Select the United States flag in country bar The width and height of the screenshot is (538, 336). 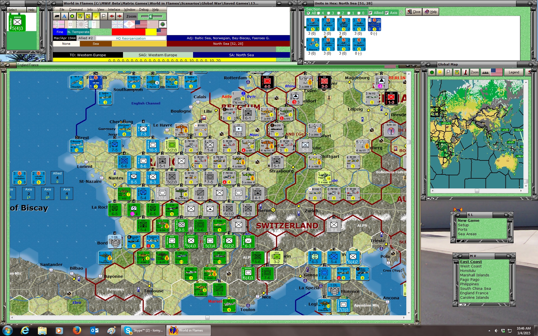coord(141,24)
